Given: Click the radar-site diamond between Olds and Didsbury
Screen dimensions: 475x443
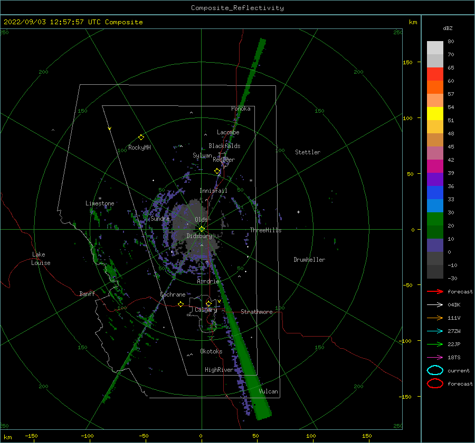Looking at the screenshot, I should click(x=202, y=229).
